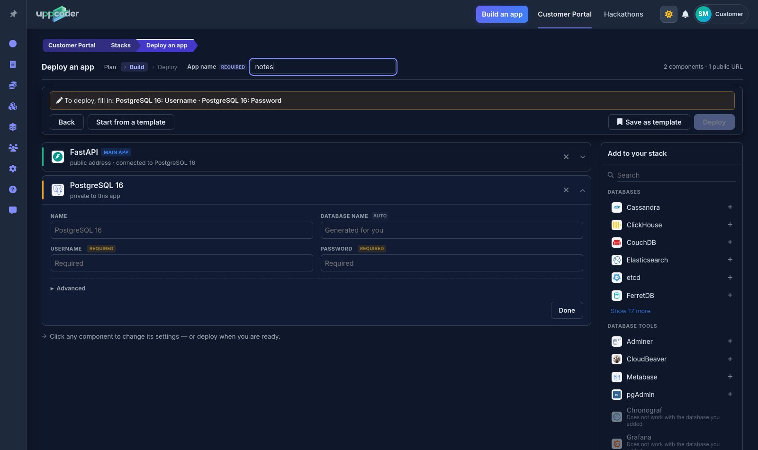Select the Metabase row

[x=671, y=377]
